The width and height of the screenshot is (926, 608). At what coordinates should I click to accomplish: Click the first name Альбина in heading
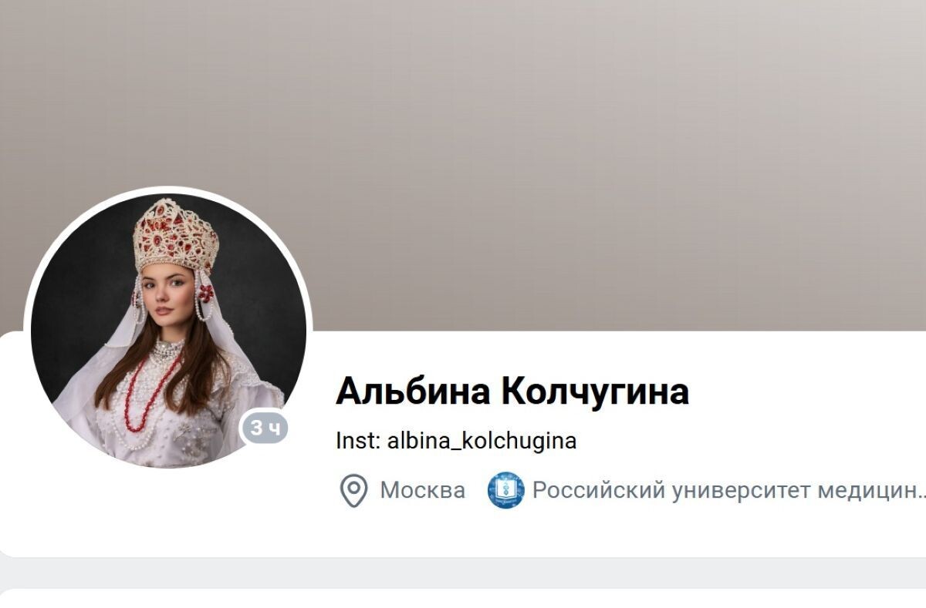coord(413,391)
